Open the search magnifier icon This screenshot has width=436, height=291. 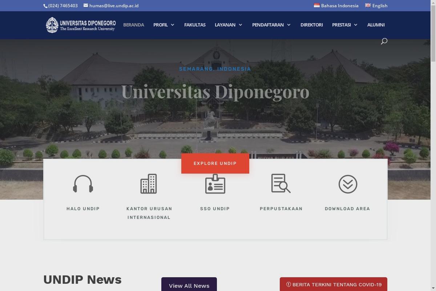pos(384,41)
